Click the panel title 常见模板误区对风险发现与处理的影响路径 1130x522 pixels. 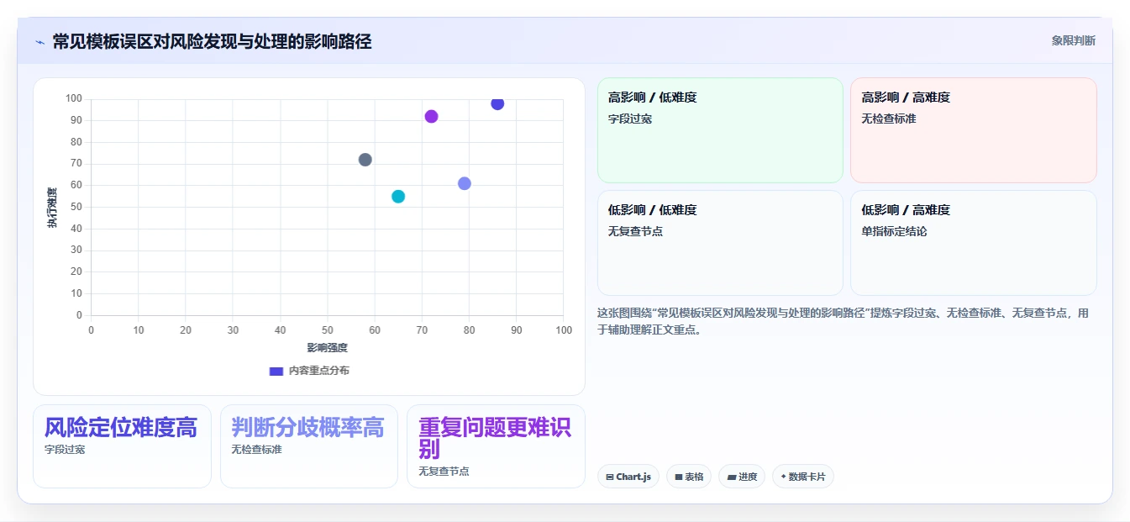(x=212, y=42)
